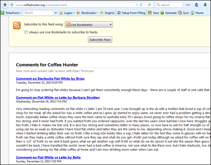Click the date Wednesday, December 16, 2015 7:14 PM

41,101
